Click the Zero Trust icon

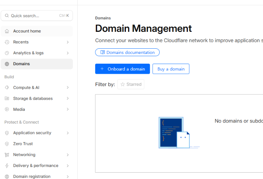7,144
